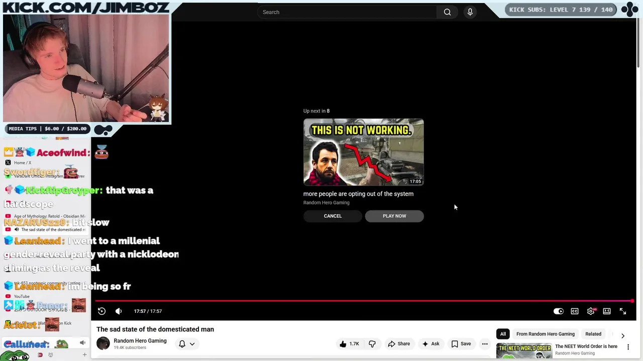This screenshot has width=643, height=361.
Task: Toggle the autoplay switch in the player
Action: [x=558, y=311]
